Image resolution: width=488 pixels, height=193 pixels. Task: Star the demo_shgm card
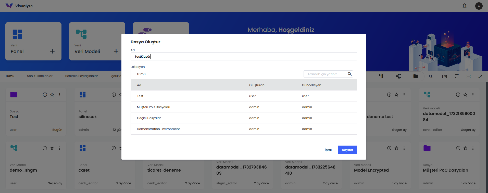point(52,148)
